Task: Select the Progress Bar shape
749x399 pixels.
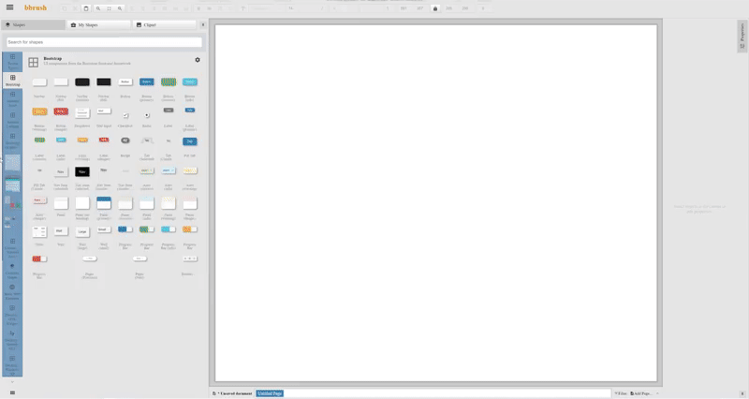Action: (125, 229)
